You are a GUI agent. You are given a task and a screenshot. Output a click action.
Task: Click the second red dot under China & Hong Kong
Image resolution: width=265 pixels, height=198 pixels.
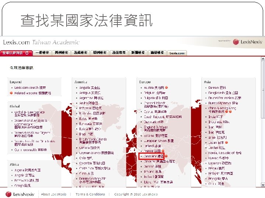(x=230, y=111)
